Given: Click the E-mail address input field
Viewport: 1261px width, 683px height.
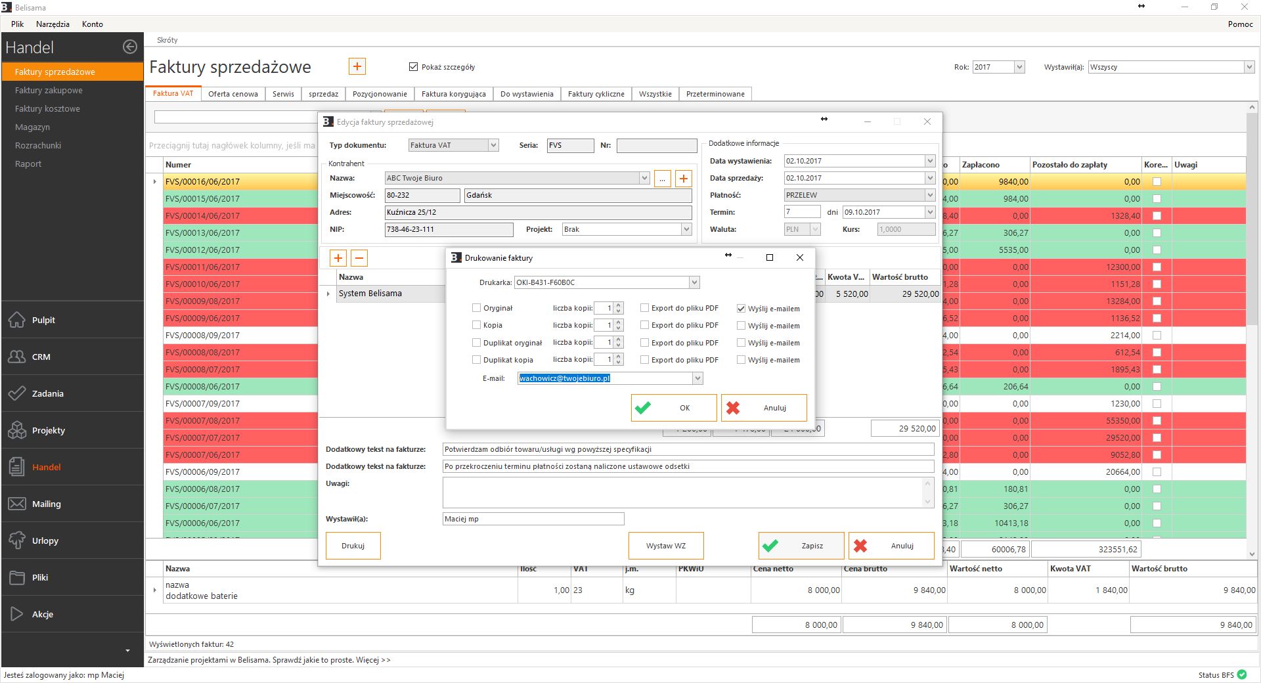Looking at the screenshot, I should click(x=604, y=378).
